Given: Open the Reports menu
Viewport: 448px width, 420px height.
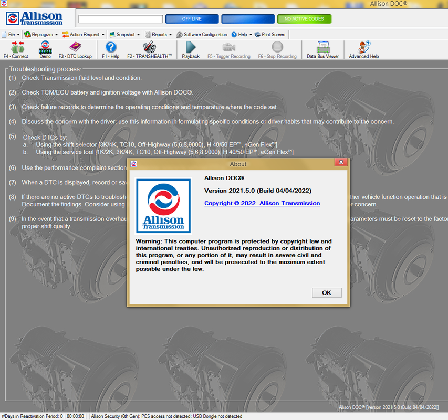Looking at the screenshot, I should (159, 34).
